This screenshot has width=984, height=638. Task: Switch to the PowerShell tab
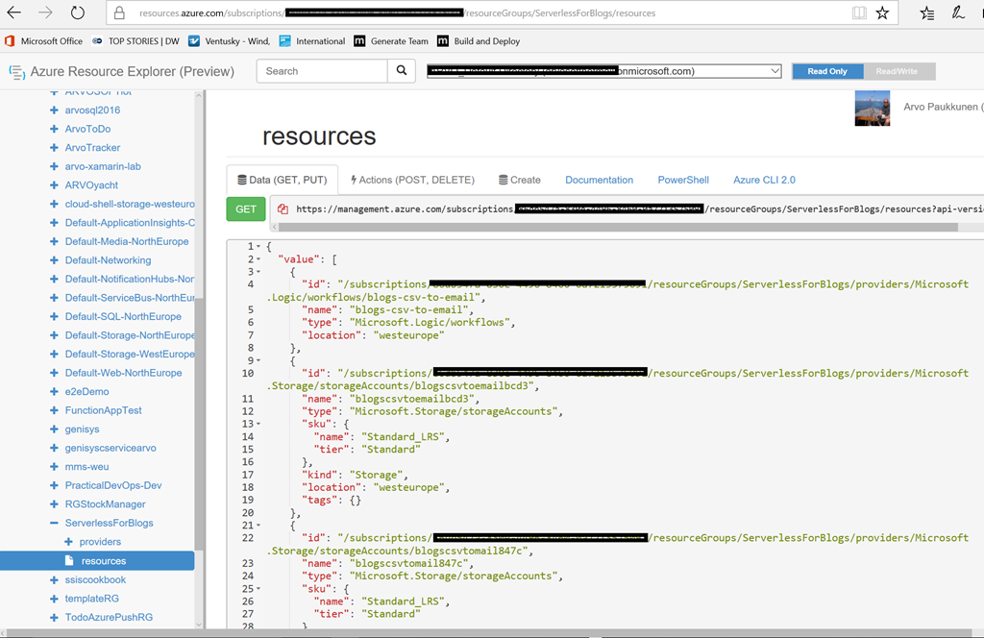coord(682,180)
